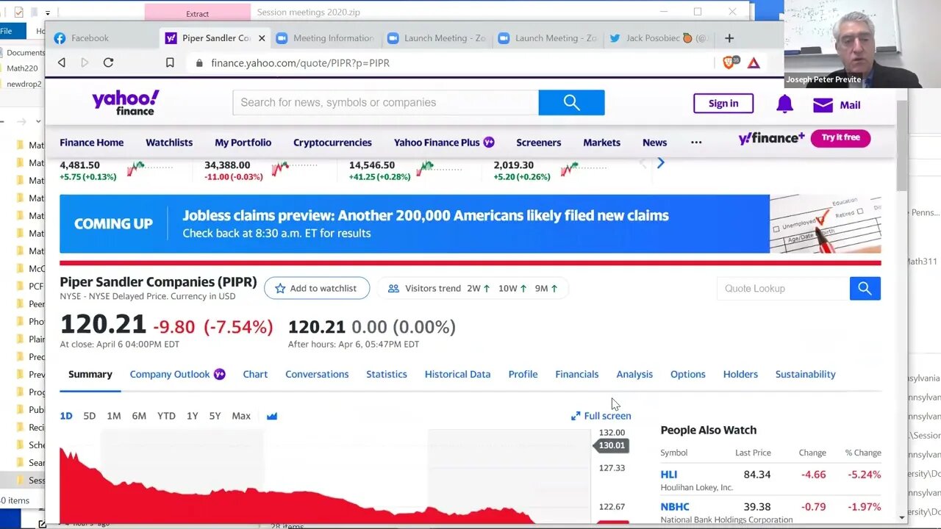Image resolution: width=941 pixels, height=529 pixels.
Task: Open Screeners menu item
Action: coord(538,143)
